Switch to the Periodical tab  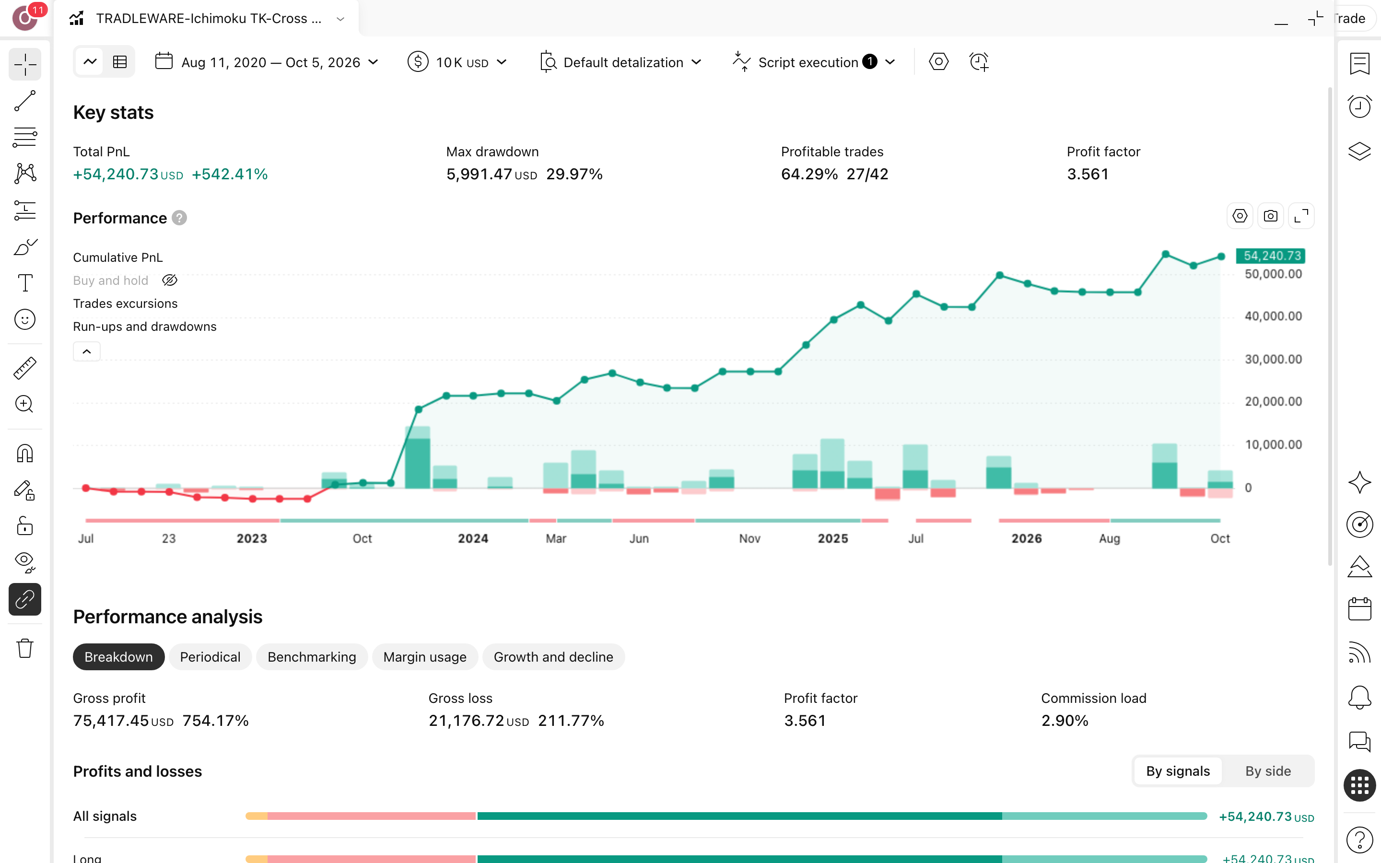(210, 657)
